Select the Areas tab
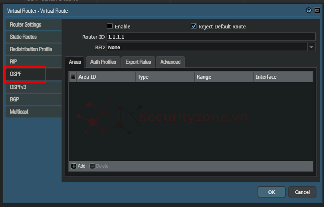Screen dimensions: 324x207 tap(75, 62)
